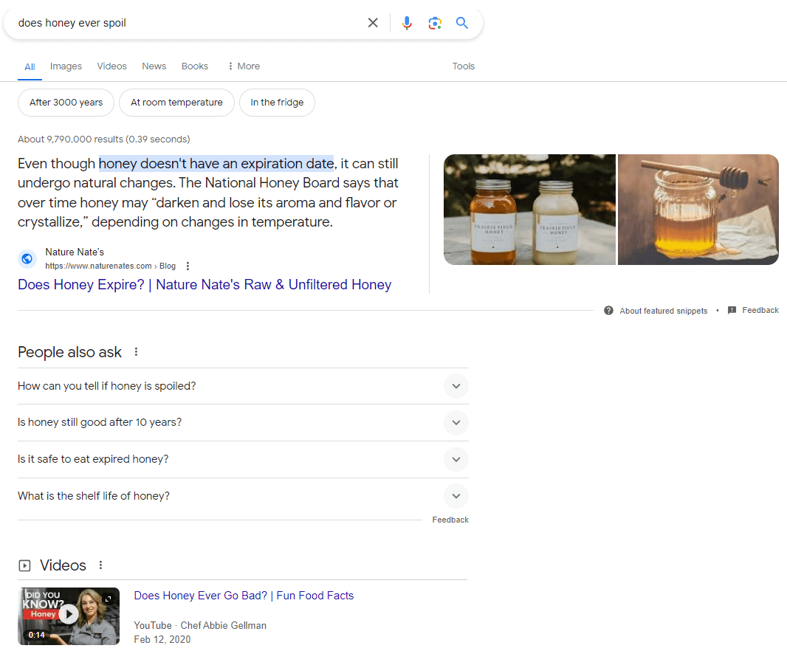Click the microphone icon for voice search
Screen dimensions: 787x651
pyautogui.click(x=407, y=23)
